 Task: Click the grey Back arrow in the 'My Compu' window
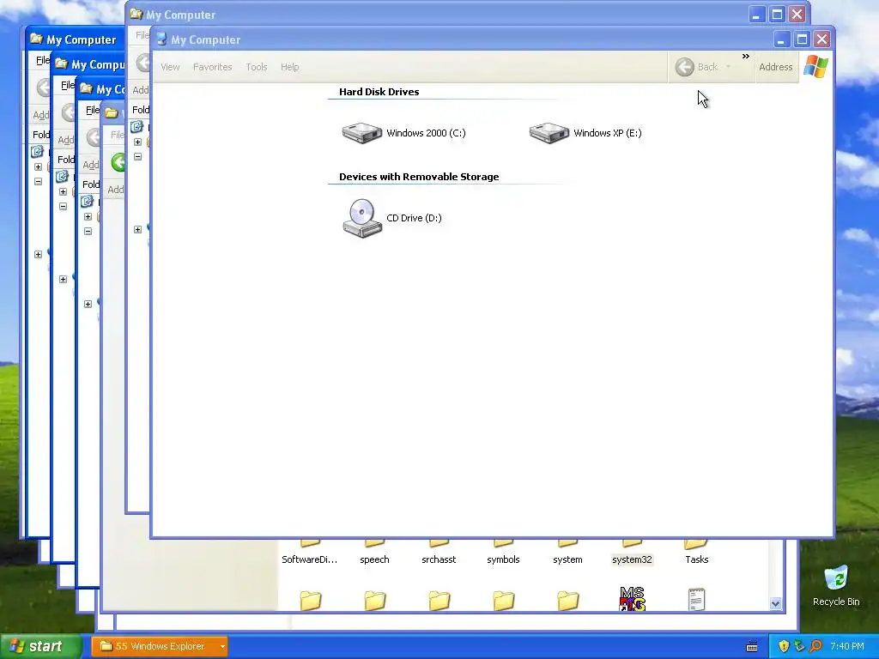pyautogui.click(x=68, y=112)
